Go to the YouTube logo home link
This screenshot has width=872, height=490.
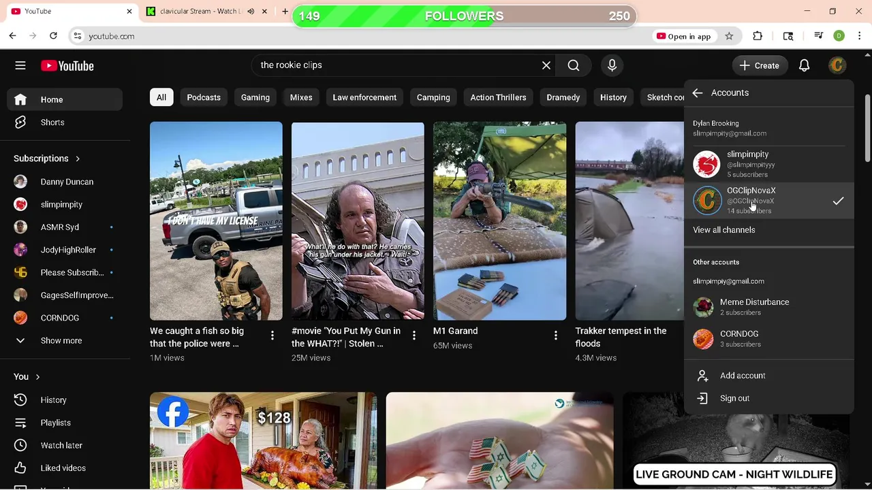[67, 65]
